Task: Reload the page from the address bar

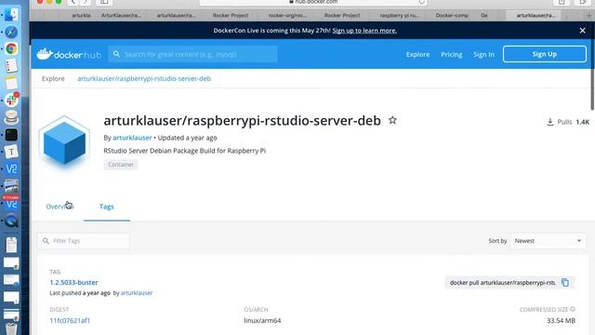Action: point(421,2)
